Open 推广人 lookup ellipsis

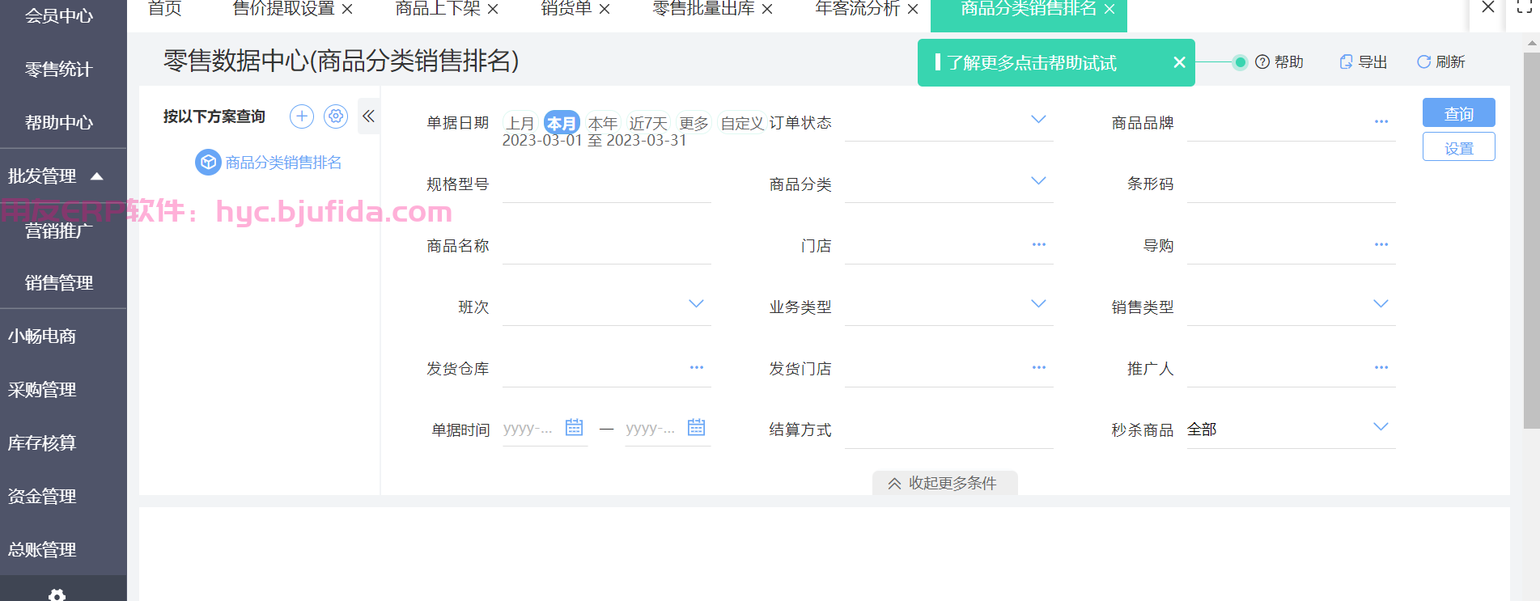[x=1381, y=367]
